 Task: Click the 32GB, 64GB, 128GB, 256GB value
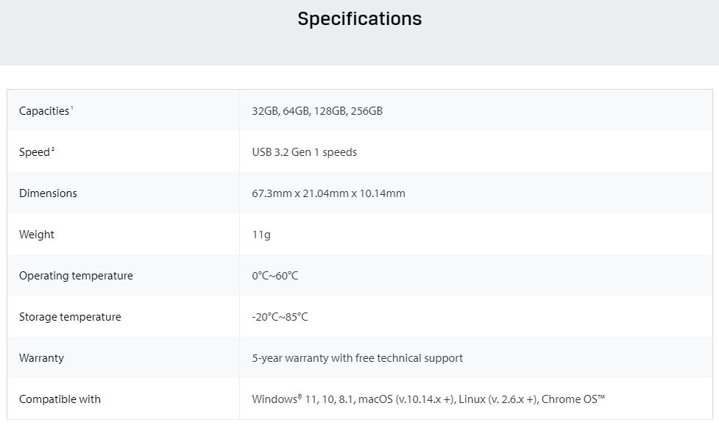pos(317,111)
